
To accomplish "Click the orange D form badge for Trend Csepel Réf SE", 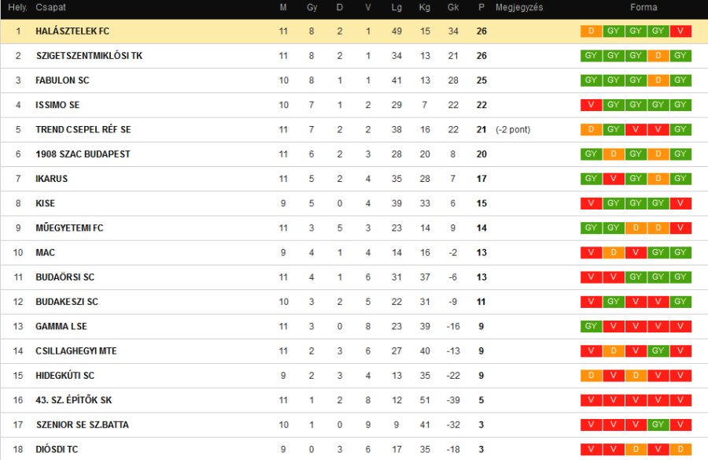I will click(590, 129).
